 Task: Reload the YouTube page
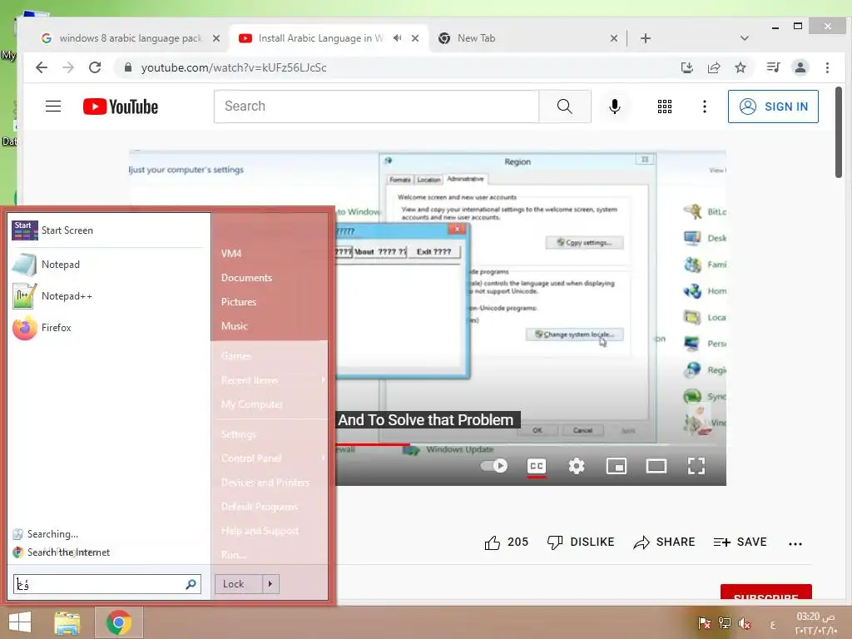pyautogui.click(x=95, y=67)
